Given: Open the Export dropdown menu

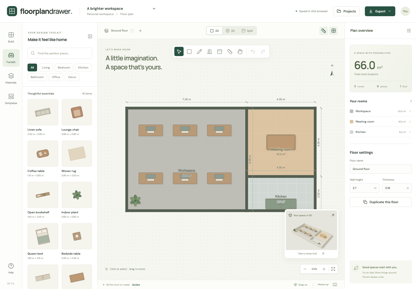Looking at the screenshot, I should pyautogui.click(x=380, y=11).
